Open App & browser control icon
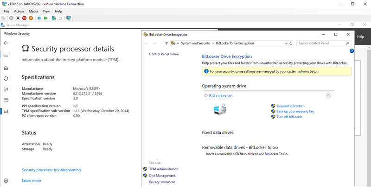Viewport: 371px width, 187px height. 6,100
